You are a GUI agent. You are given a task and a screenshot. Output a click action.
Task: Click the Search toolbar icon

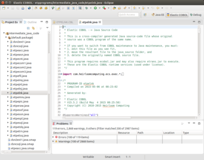point(125,8)
